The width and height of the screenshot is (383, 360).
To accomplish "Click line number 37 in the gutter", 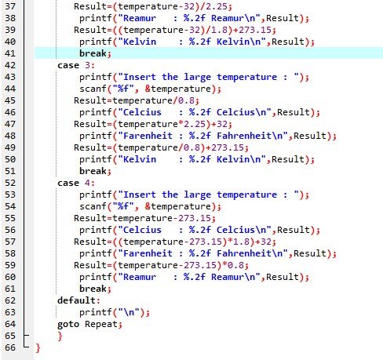I will [10, 6].
